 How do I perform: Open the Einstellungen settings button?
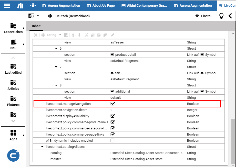pyautogui.click(x=204, y=16)
